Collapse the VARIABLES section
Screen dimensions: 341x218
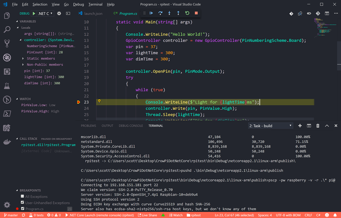(x=17, y=21)
